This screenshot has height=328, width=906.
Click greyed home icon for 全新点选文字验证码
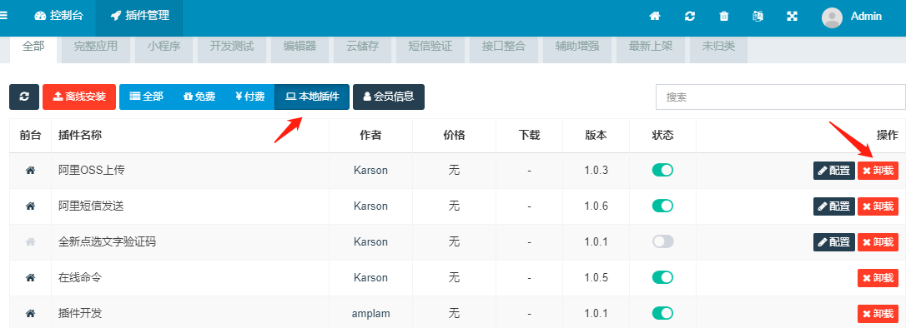31,241
